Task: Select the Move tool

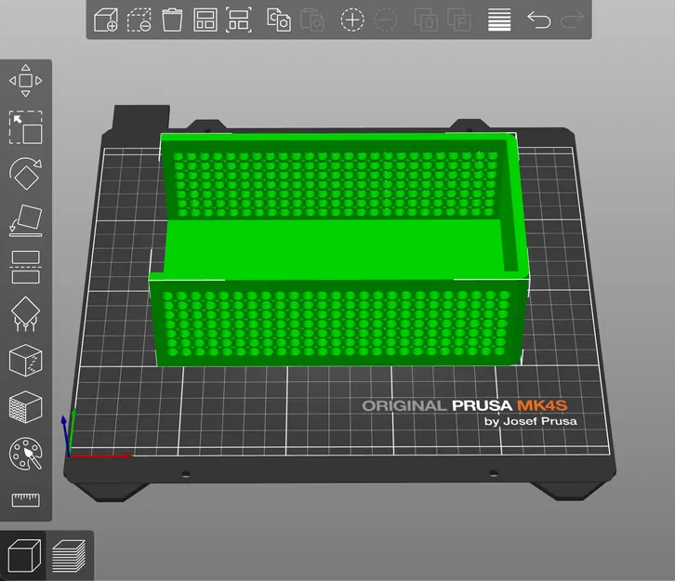Action: click(26, 81)
